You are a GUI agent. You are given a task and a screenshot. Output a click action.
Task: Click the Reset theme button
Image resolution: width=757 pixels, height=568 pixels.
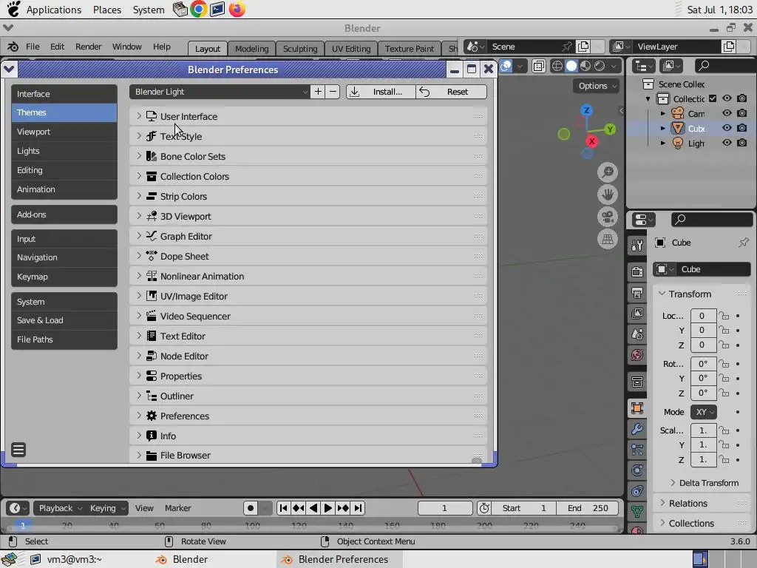tap(451, 92)
